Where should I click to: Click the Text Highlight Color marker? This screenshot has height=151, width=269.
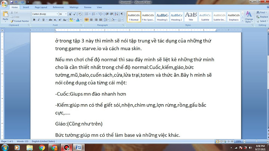click(71, 20)
